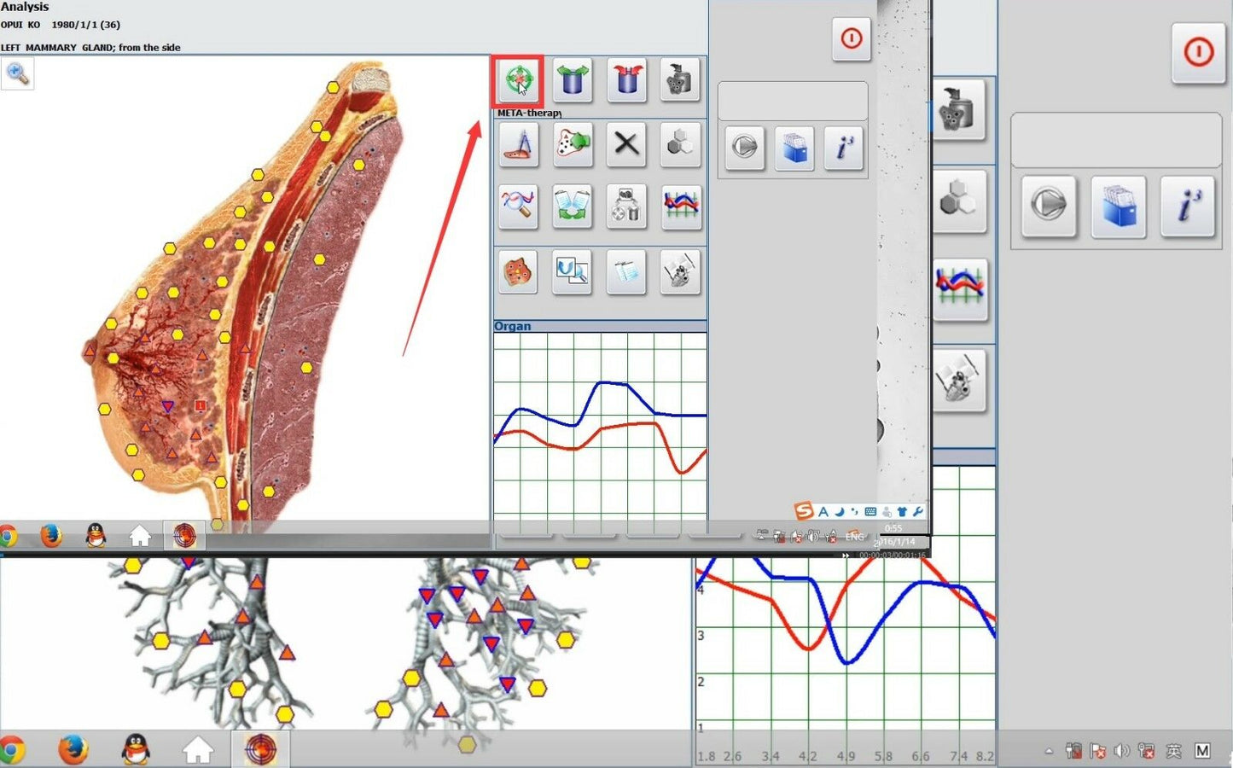Select the red numbered square marker on breast

(200, 405)
